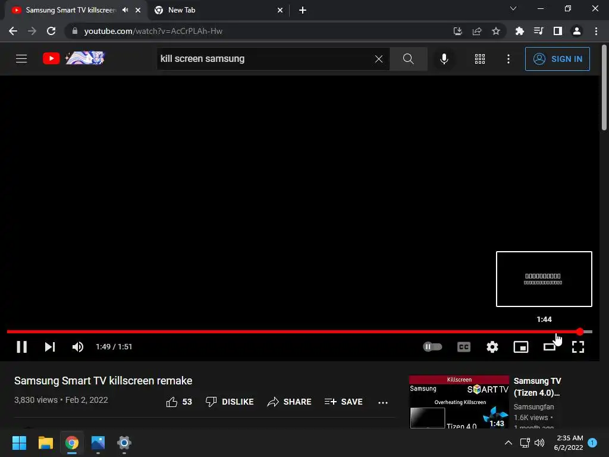Start voice search with microphone
The height and width of the screenshot is (457, 609).
444,59
